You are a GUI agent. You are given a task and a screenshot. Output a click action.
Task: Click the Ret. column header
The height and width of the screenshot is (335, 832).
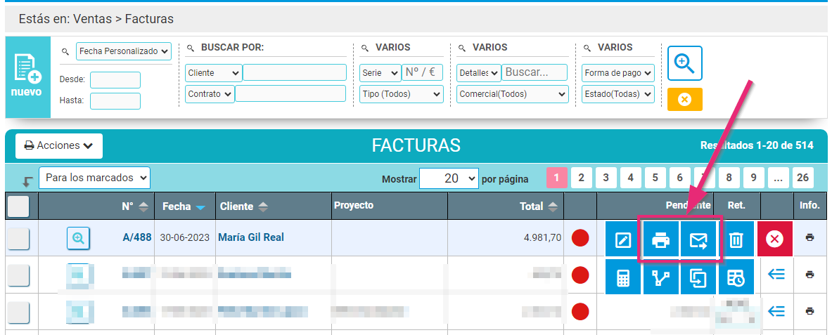click(x=737, y=205)
